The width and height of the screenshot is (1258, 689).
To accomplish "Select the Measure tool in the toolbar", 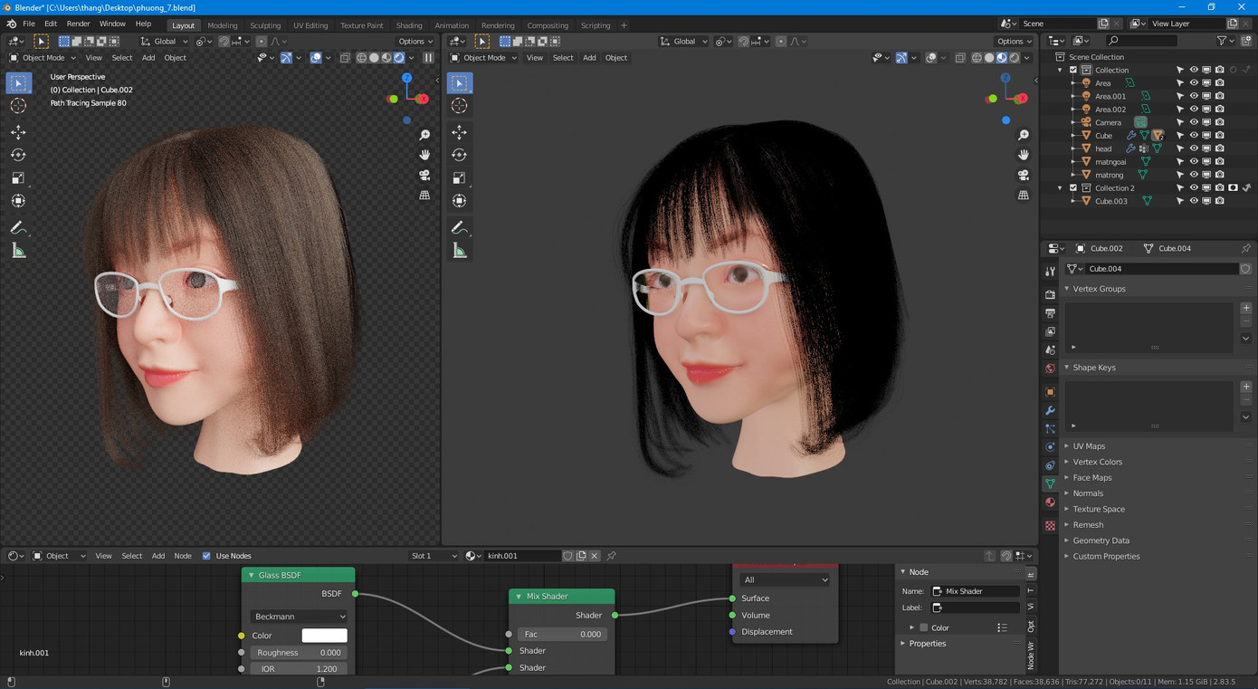I will [18, 250].
